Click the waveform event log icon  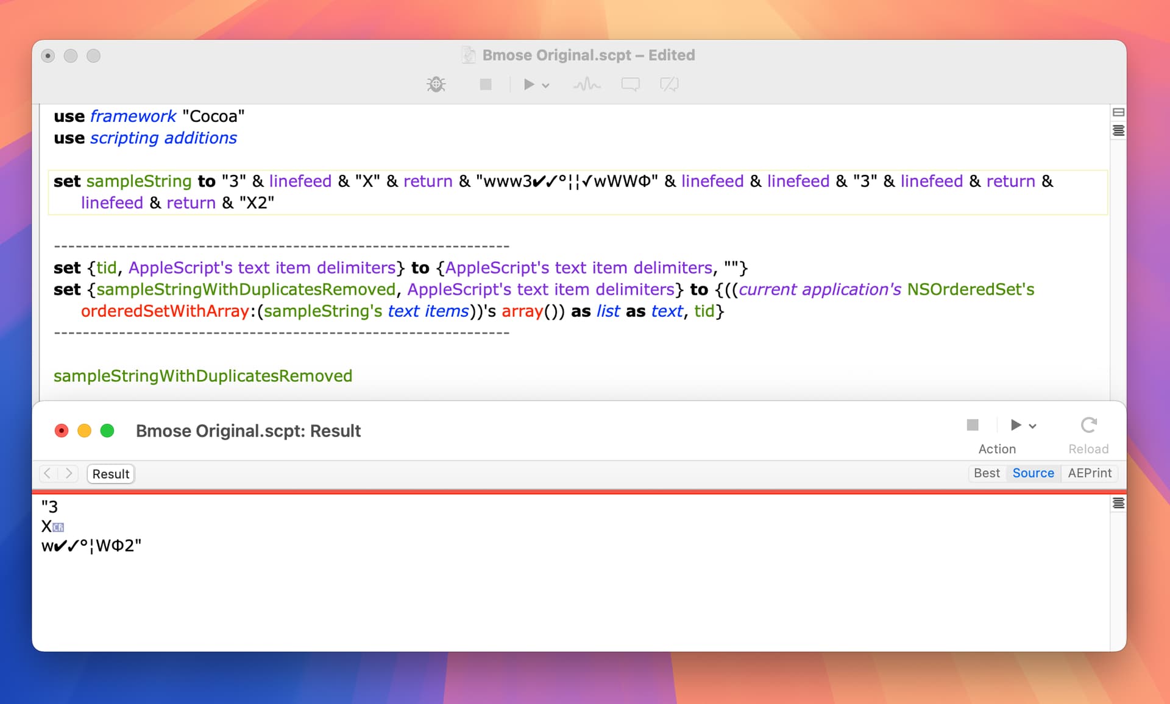(587, 85)
